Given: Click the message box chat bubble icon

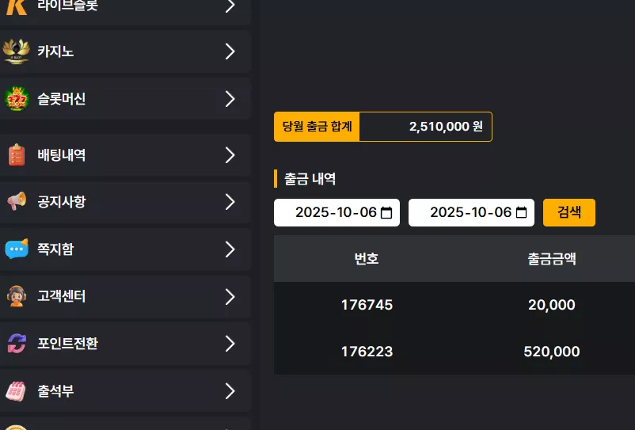Looking at the screenshot, I should (x=17, y=248).
